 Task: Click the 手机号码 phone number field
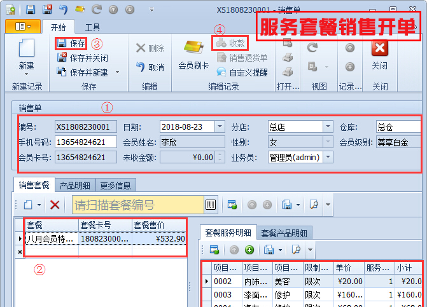tap(85, 142)
